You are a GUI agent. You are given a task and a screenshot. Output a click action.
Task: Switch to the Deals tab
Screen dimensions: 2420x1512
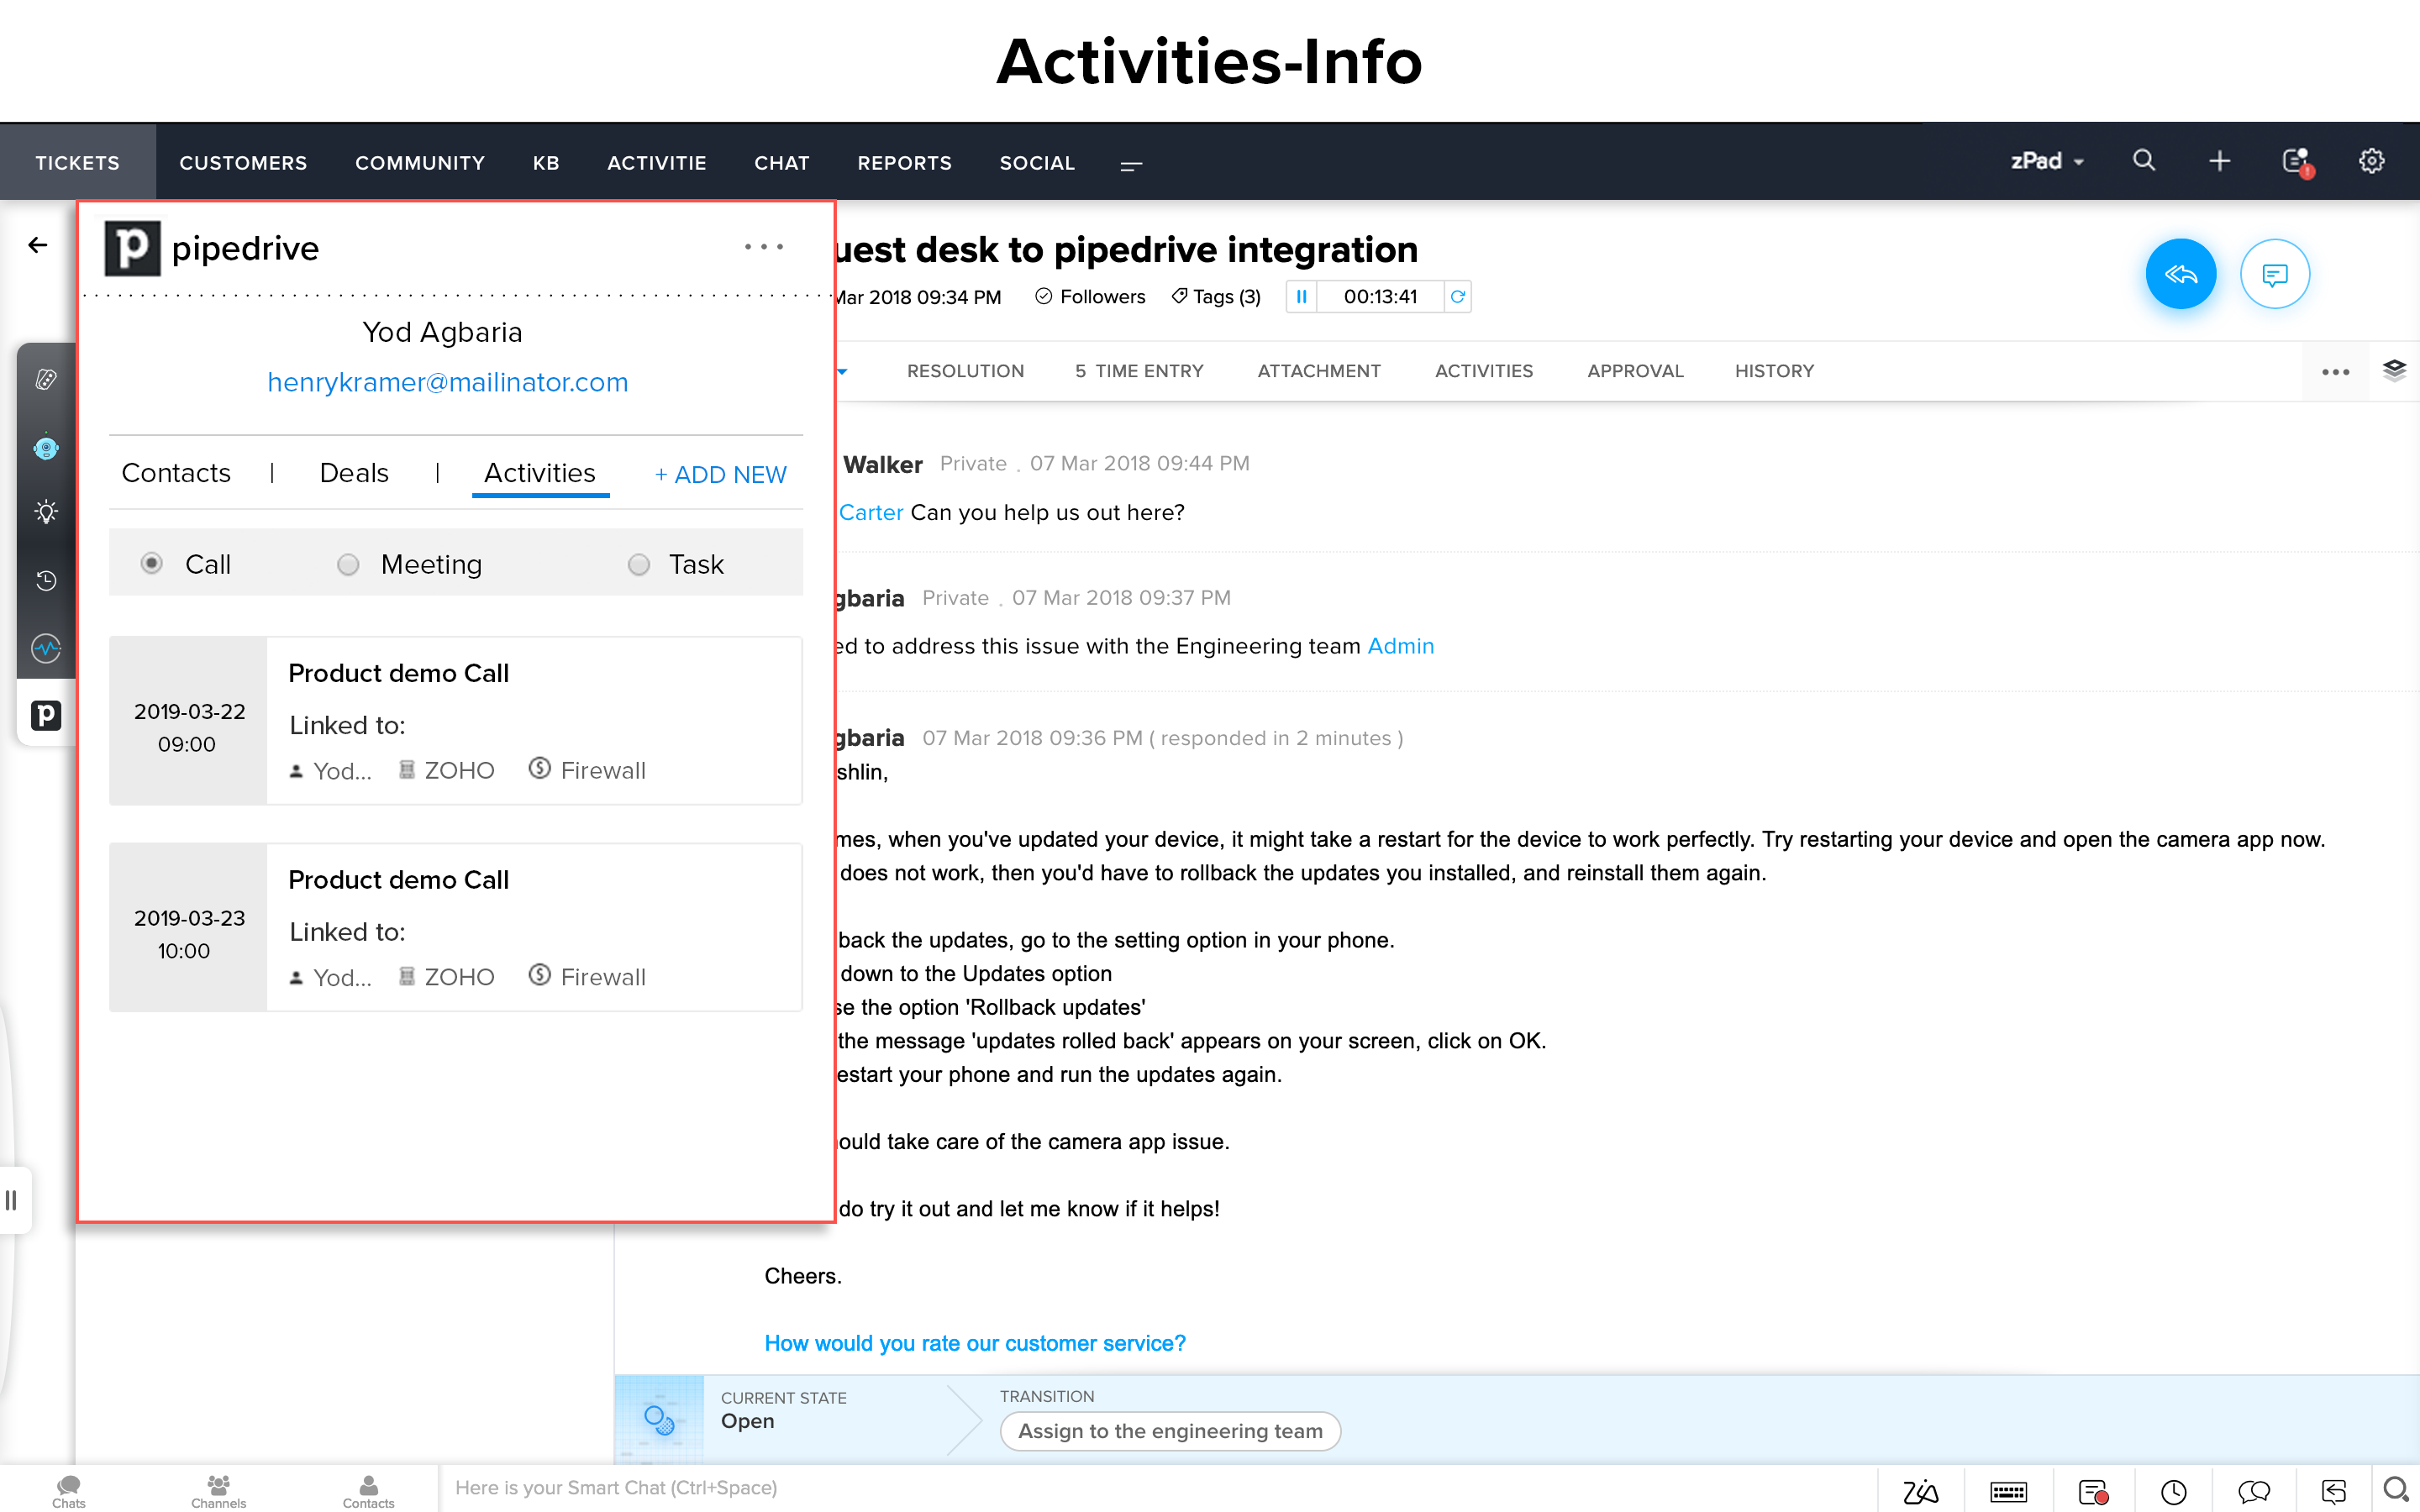coord(354,473)
